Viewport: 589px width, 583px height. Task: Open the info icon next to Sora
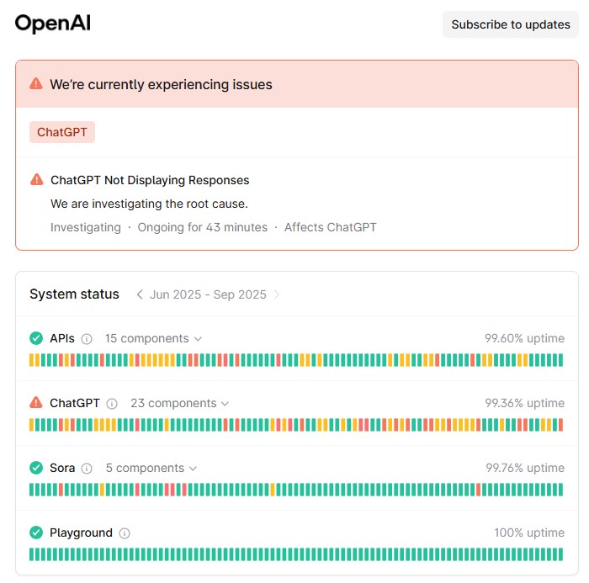point(87,469)
